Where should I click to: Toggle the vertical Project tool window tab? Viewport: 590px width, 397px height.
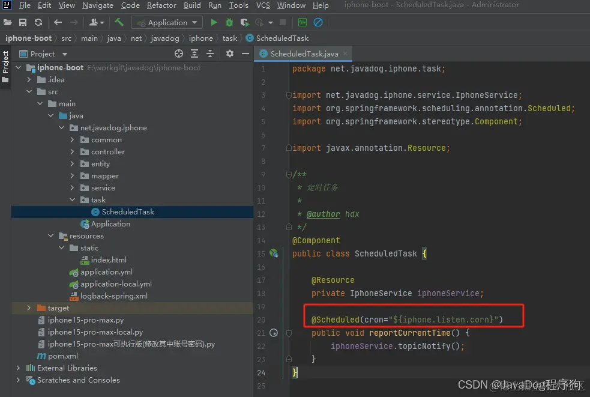click(x=5, y=67)
